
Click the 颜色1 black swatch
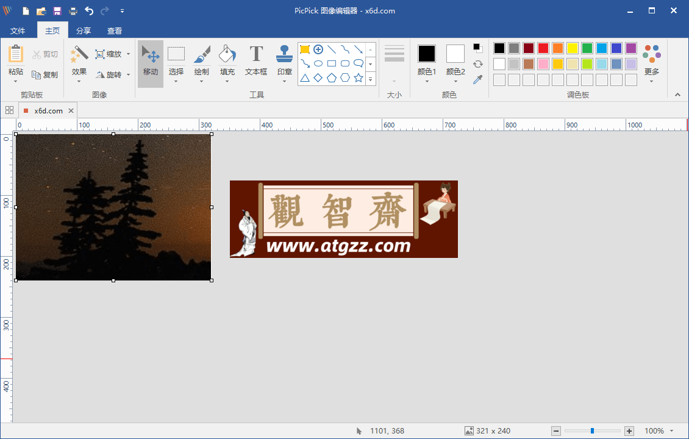coord(427,54)
